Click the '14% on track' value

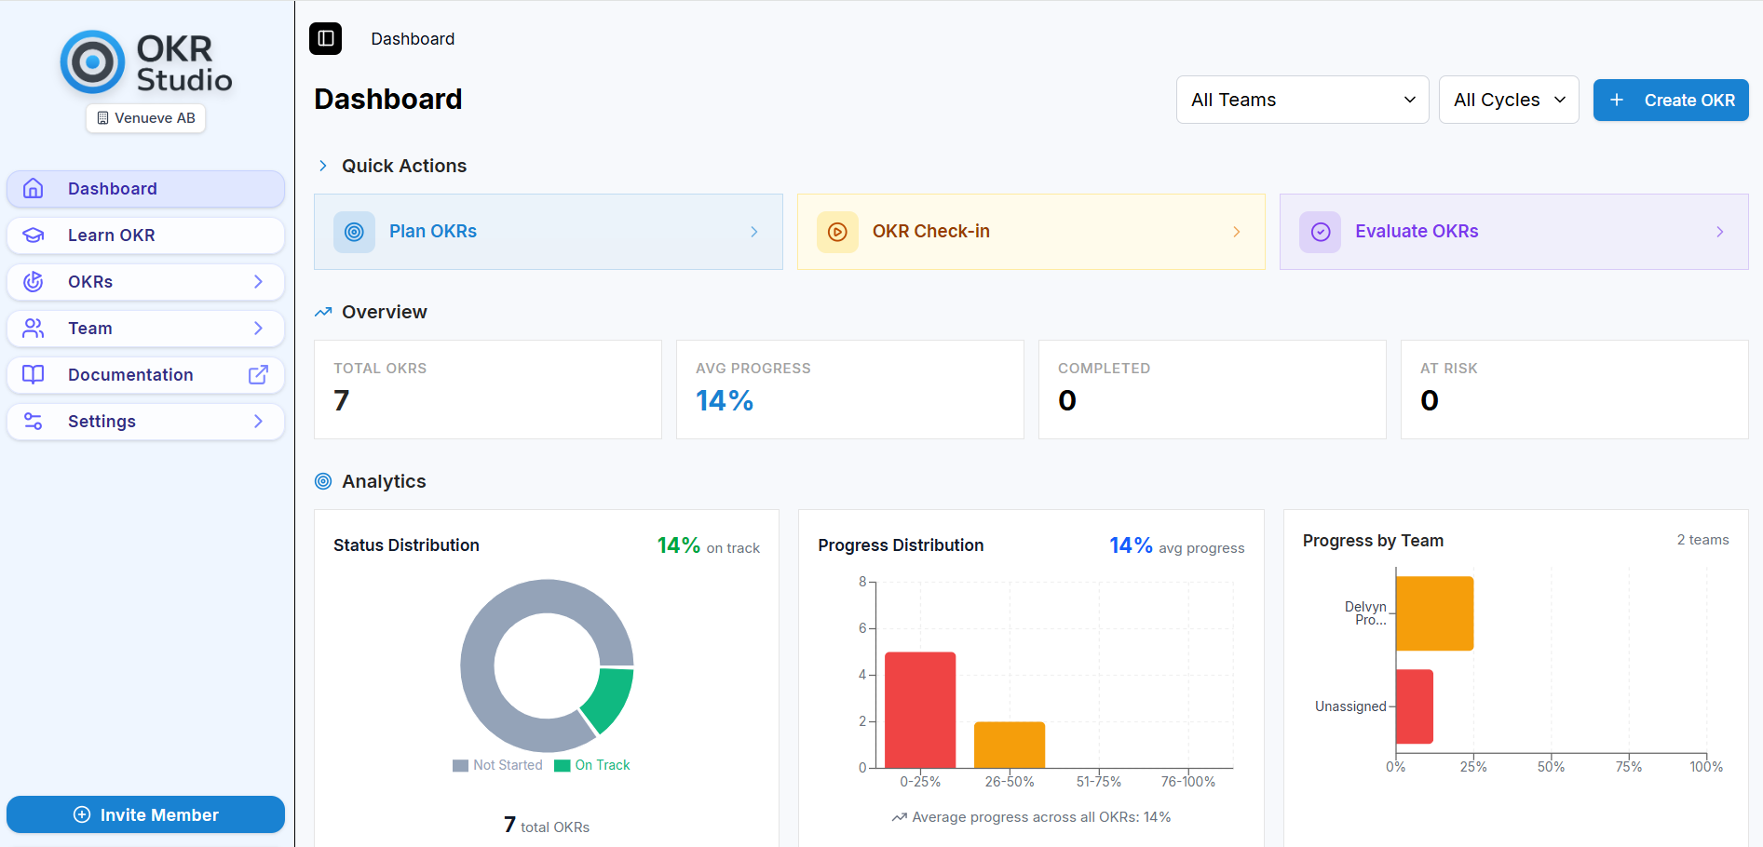pyautogui.click(x=708, y=545)
